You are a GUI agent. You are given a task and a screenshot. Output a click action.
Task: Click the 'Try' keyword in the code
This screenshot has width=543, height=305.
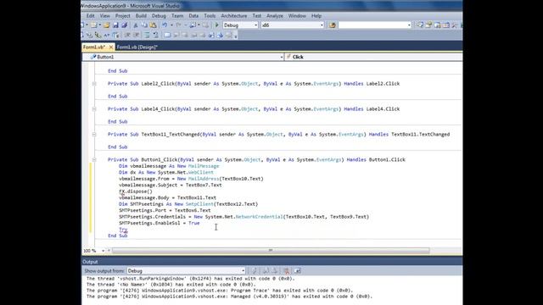pyautogui.click(x=123, y=230)
